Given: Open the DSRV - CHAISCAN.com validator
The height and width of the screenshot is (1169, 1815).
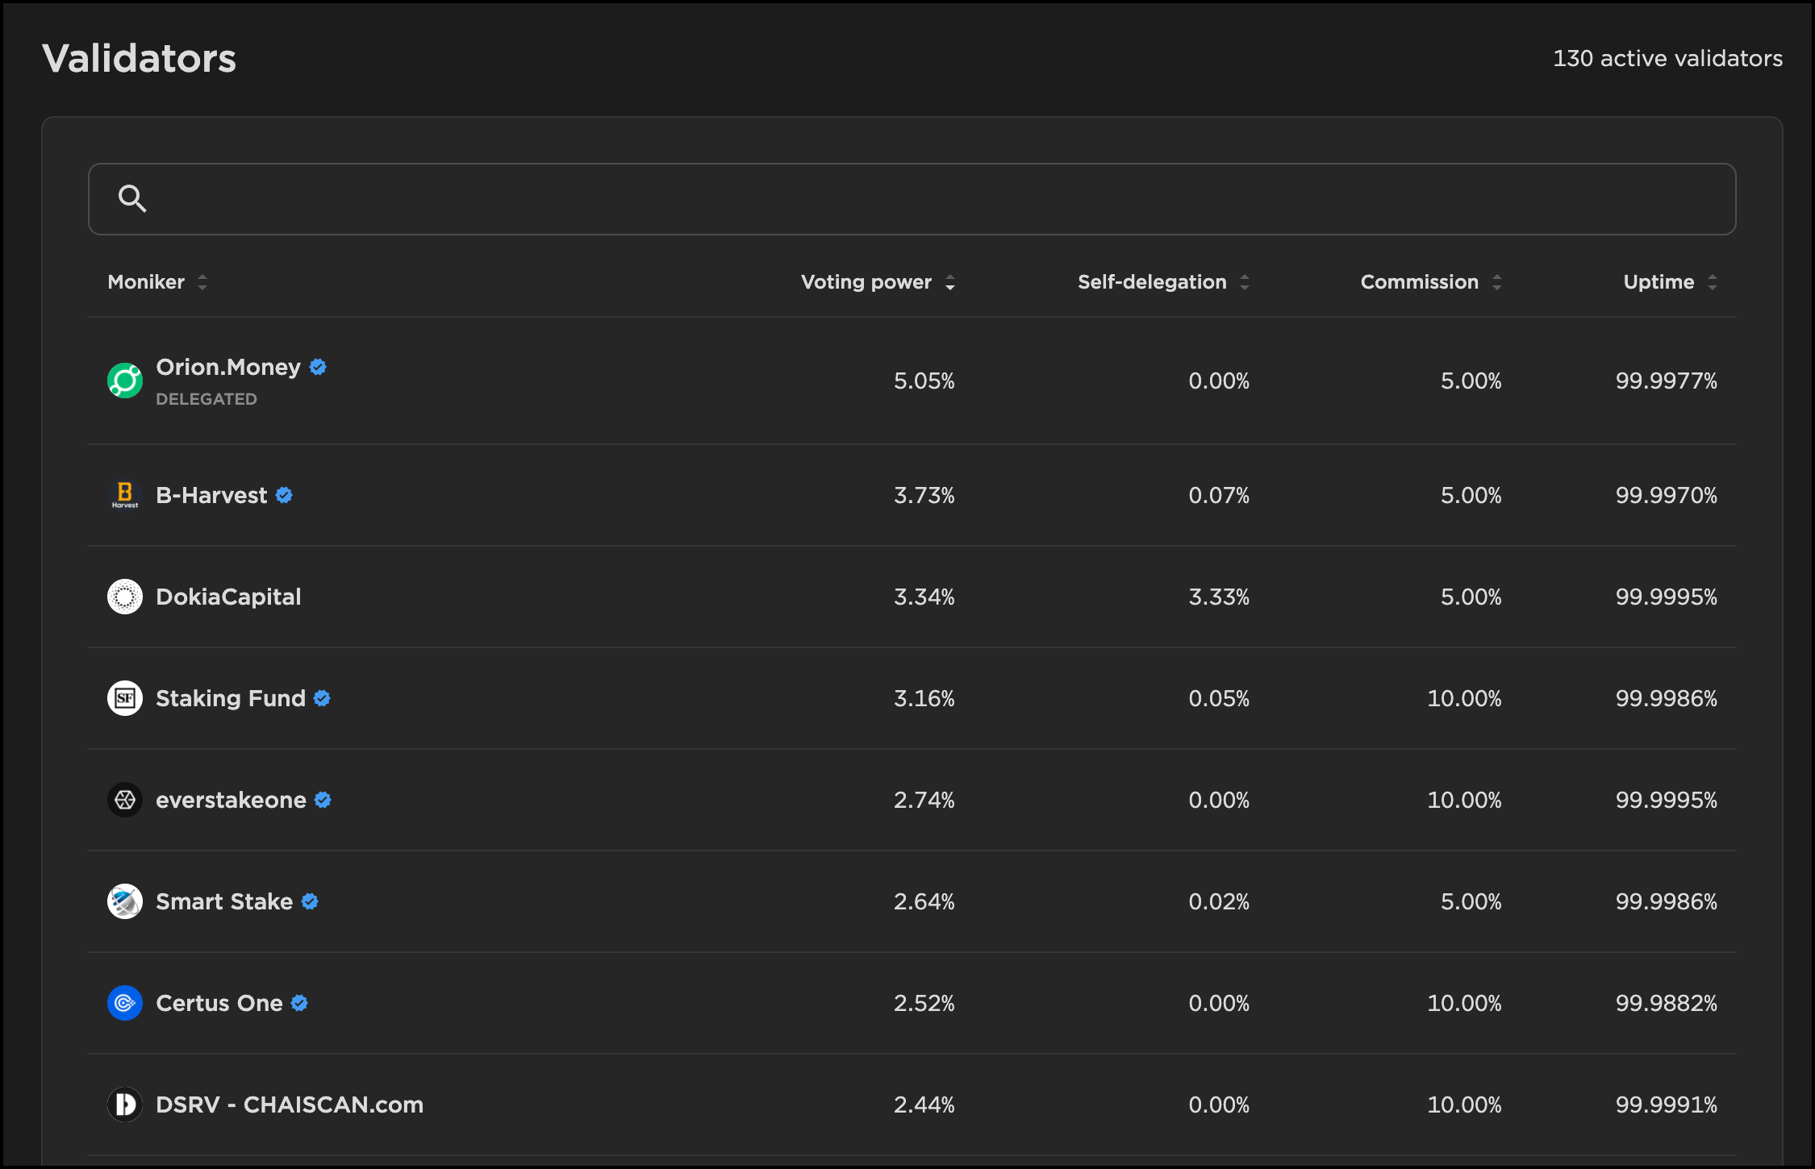Looking at the screenshot, I should [x=290, y=1105].
